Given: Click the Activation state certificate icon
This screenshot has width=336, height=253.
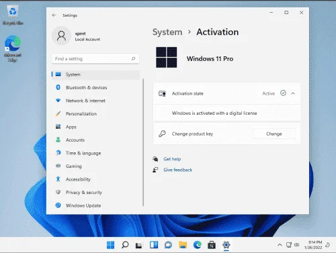Looking at the screenshot, I should coord(162,93).
